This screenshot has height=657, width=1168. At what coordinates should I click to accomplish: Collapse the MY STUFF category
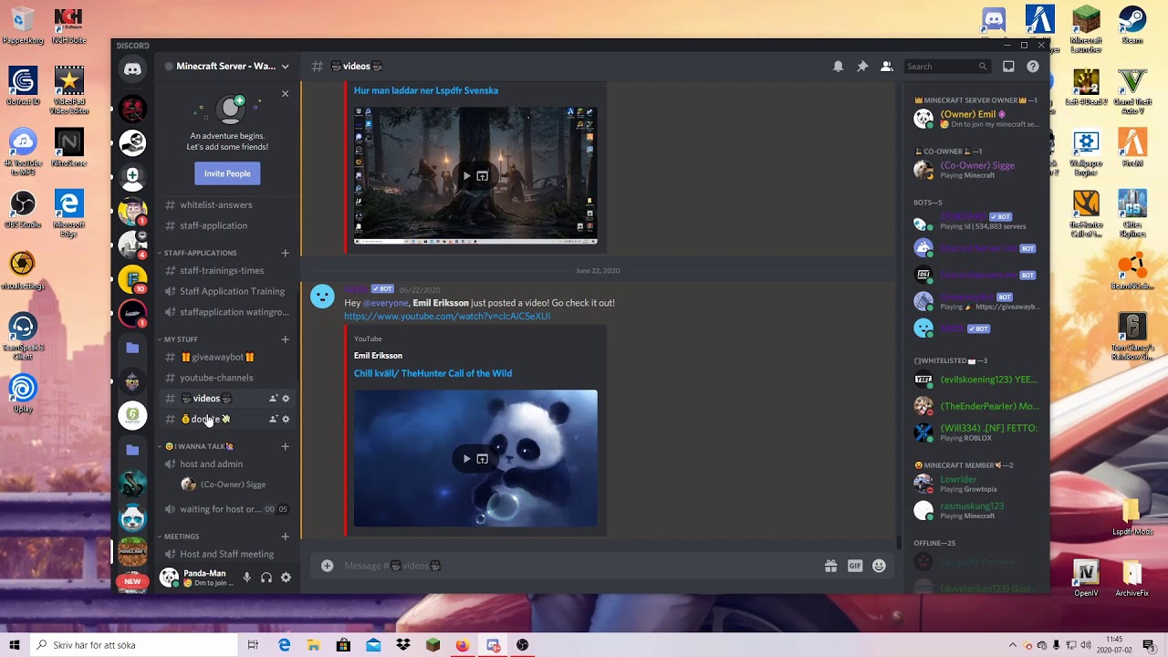pyautogui.click(x=181, y=339)
